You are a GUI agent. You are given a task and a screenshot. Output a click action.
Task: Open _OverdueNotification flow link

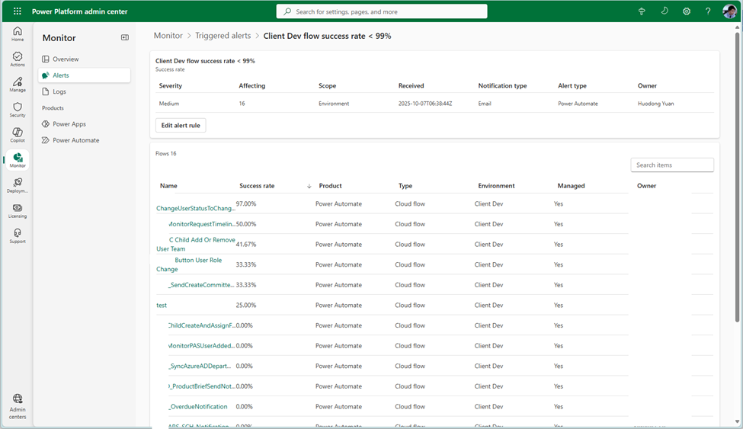198,407
